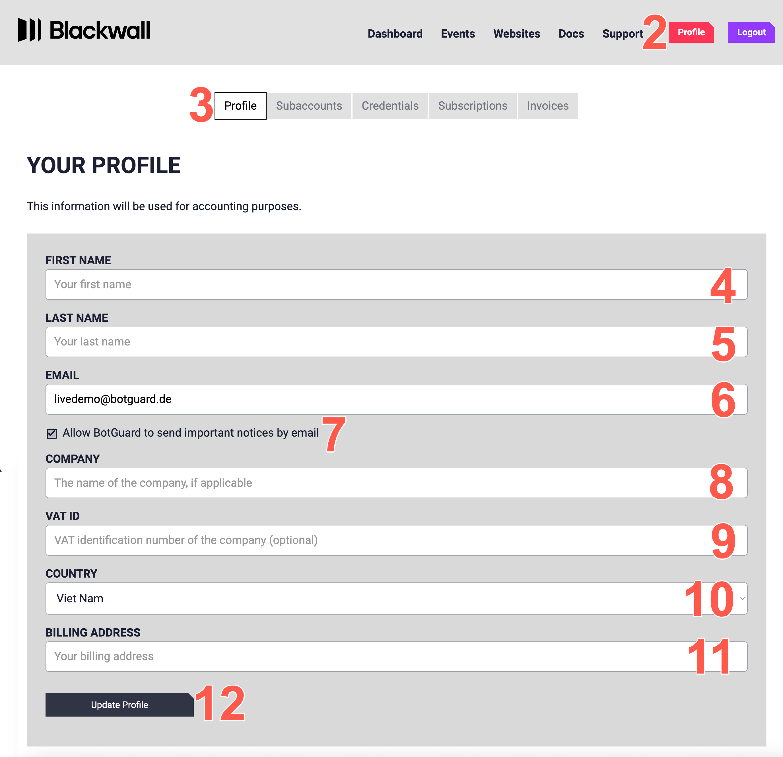Switch to the Subaccounts tab
The image size is (783, 757).
(x=309, y=106)
